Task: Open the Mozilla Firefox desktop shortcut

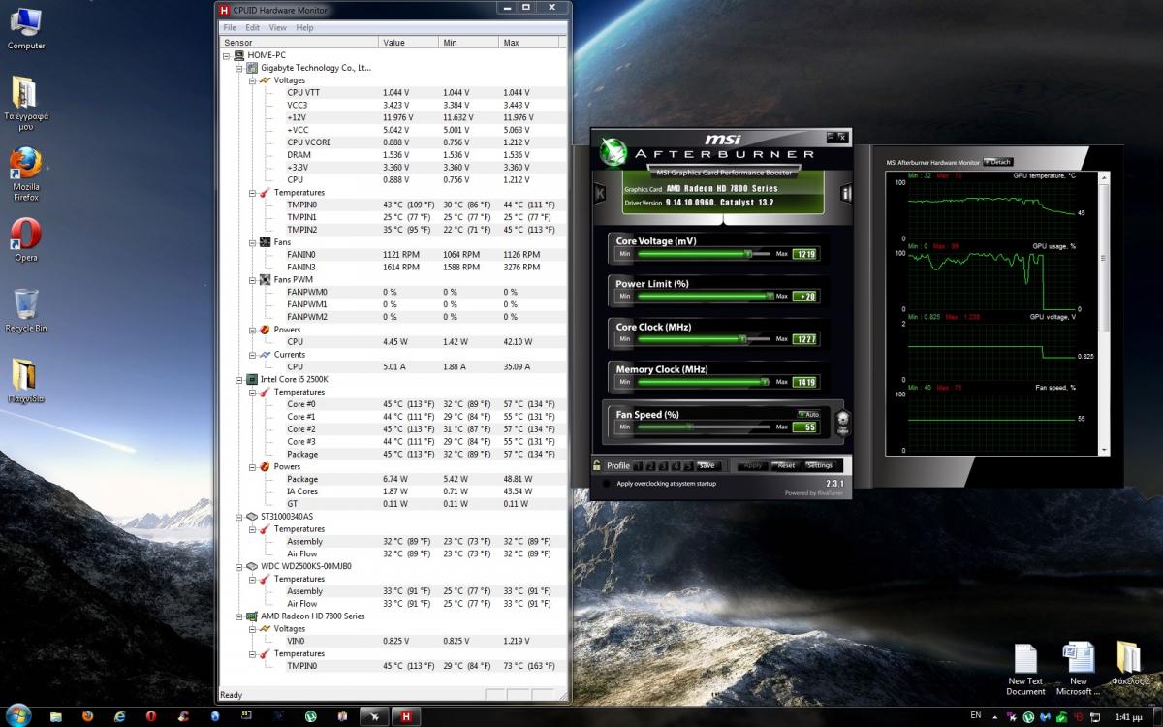Action: (26, 174)
